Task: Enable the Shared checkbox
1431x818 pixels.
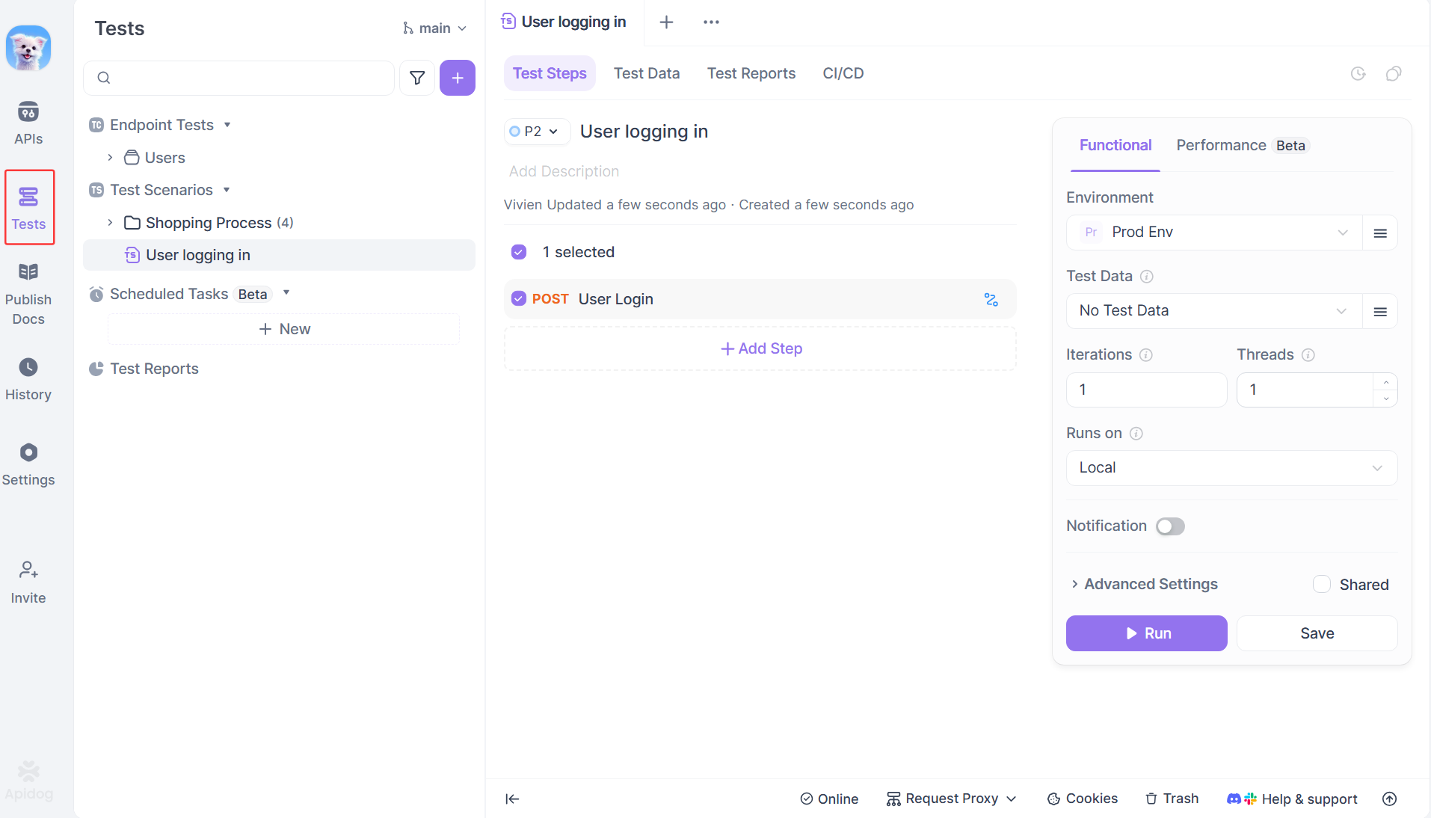Action: point(1321,584)
